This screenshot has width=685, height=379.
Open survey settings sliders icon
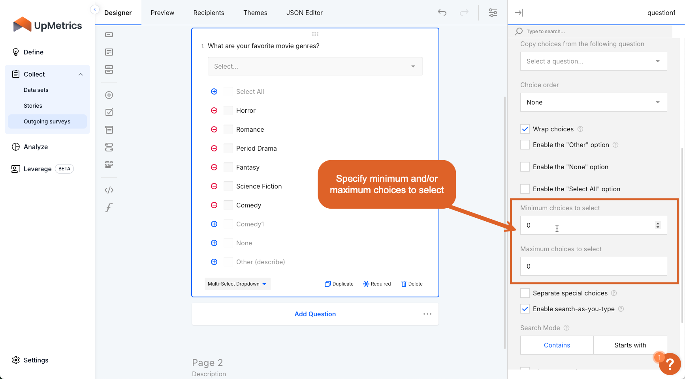pos(493,13)
